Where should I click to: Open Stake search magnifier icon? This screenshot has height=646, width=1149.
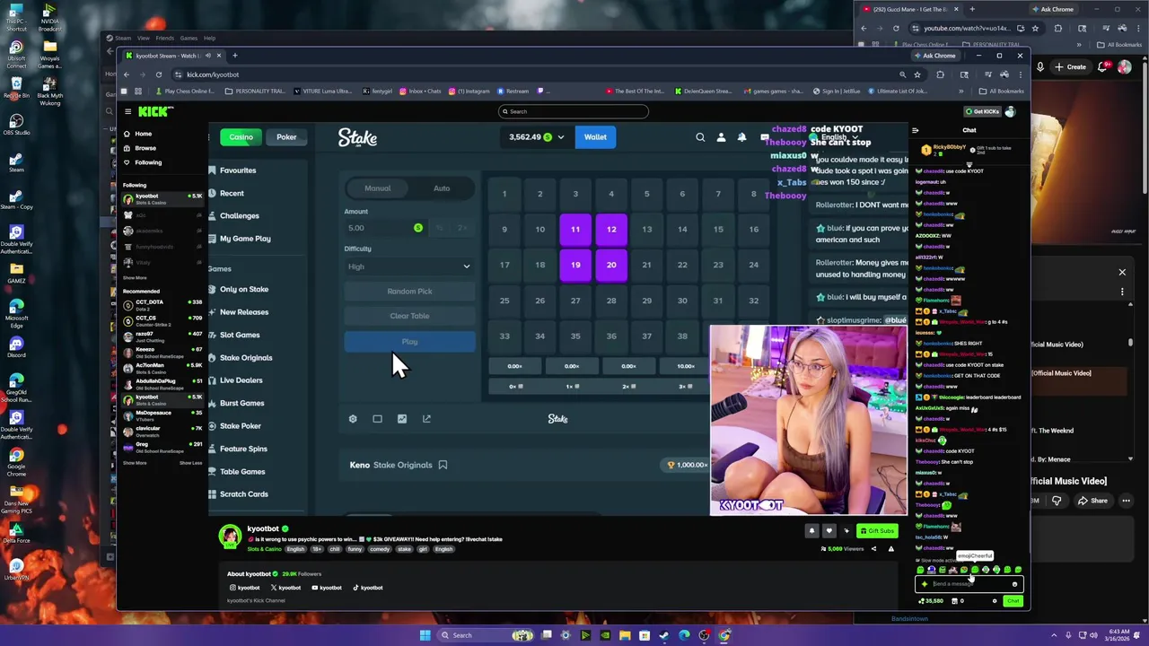pos(700,137)
